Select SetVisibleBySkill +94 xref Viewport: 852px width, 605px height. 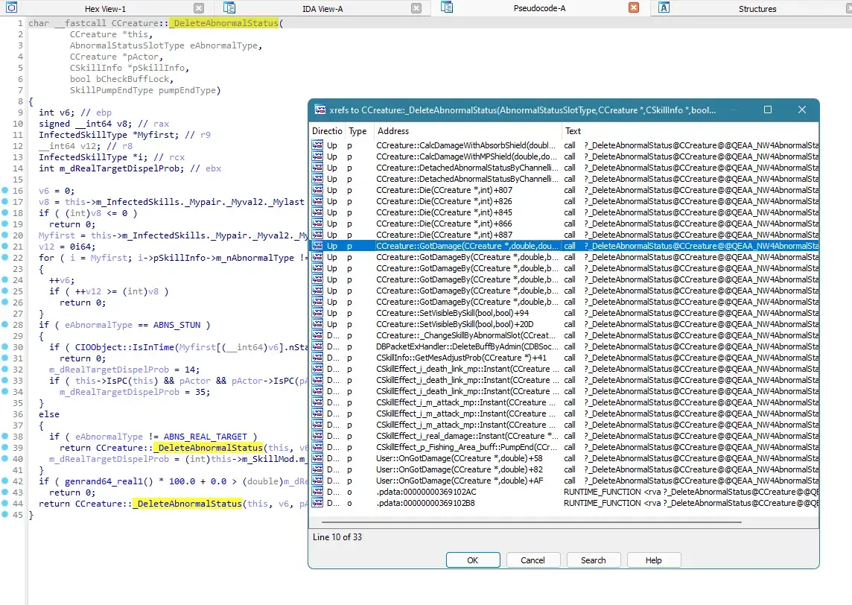tap(564, 313)
